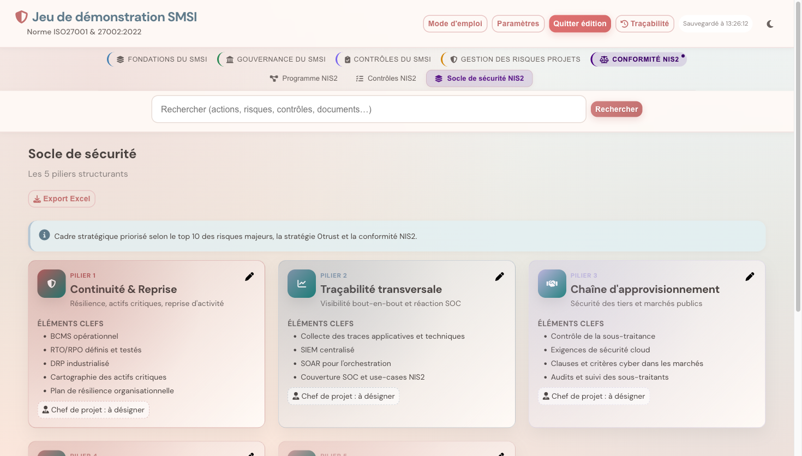Edit Pilier 3 Chaîne d'approvisionnement pencil icon
The height and width of the screenshot is (456, 802).
[x=750, y=277]
